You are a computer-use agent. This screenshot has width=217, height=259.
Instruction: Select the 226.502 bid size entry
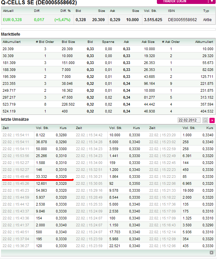click(68, 104)
